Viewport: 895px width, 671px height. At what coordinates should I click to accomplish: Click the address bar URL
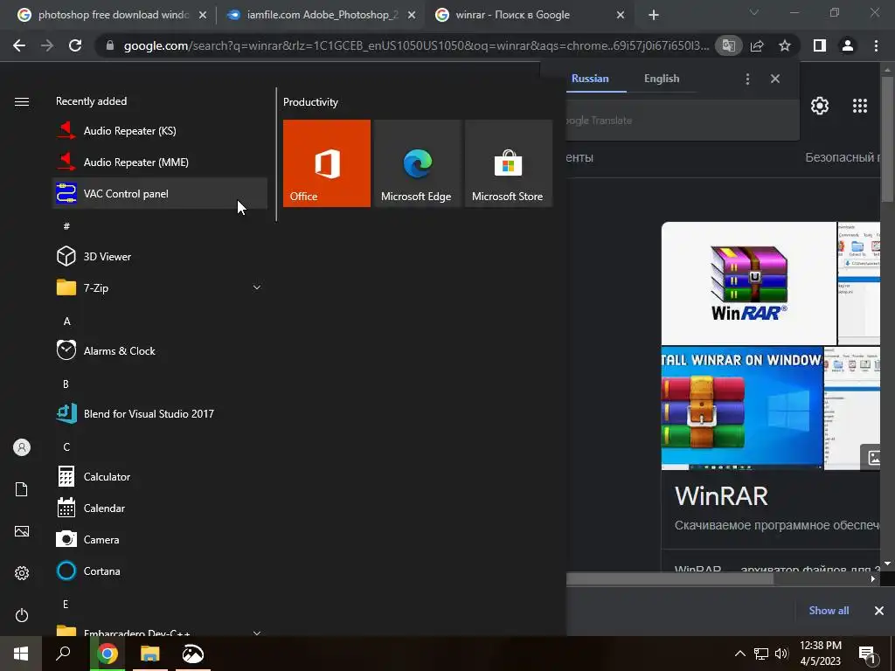pyautogui.click(x=416, y=45)
